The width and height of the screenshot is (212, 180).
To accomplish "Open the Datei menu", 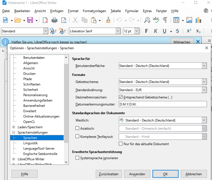I will (6, 11).
